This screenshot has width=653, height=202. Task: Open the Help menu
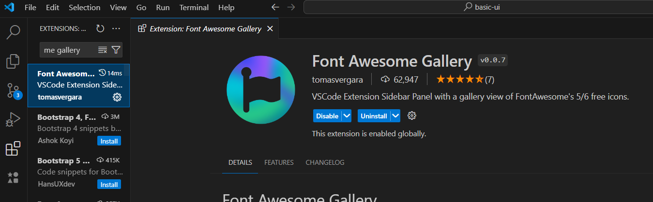point(226,7)
